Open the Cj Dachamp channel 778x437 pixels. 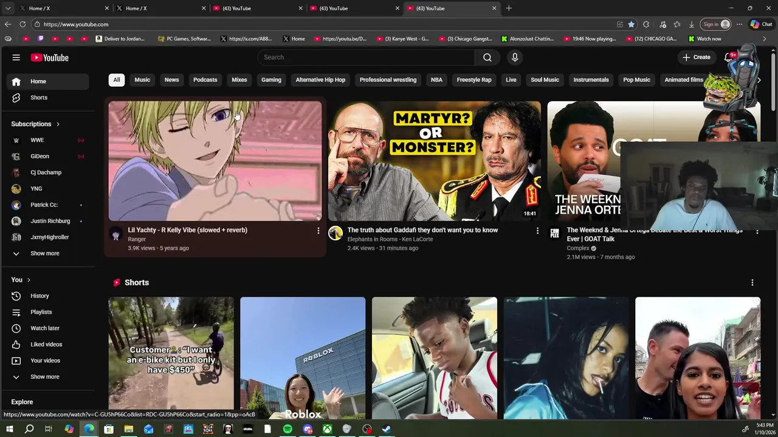coord(46,172)
